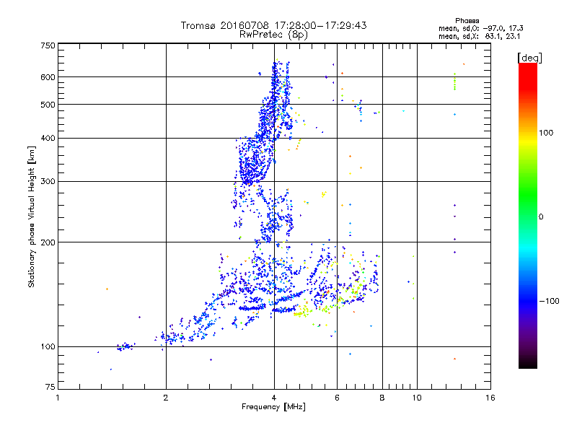The width and height of the screenshot is (577, 433).
Task: Click the colorbar tick label '-100'
Action: coord(549,301)
